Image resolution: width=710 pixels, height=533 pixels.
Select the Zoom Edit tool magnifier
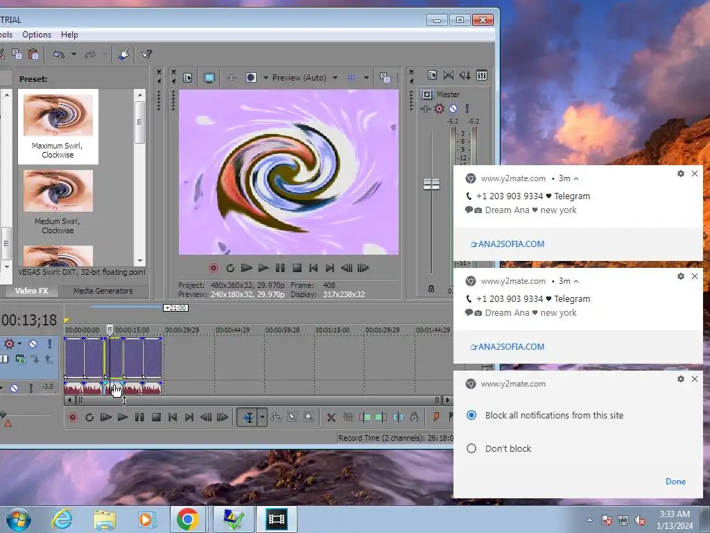coord(309,417)
